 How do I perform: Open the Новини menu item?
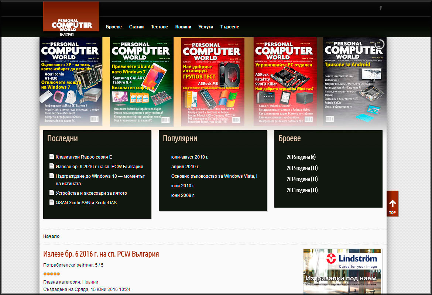click(x=183, y=27)
